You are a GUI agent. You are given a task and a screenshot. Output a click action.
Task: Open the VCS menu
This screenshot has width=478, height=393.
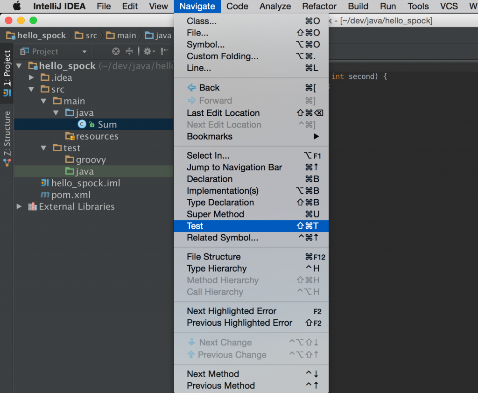coord(449,6)
